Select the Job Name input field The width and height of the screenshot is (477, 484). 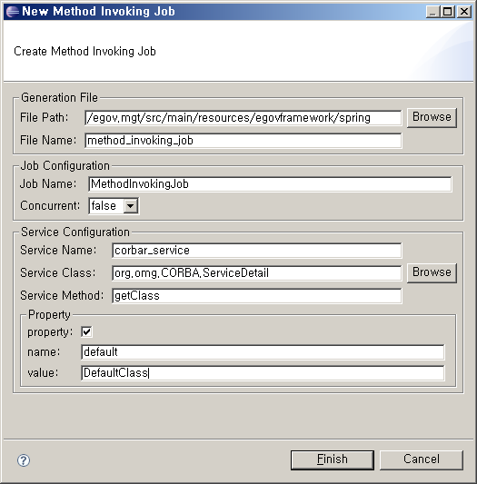click(270, 184)
